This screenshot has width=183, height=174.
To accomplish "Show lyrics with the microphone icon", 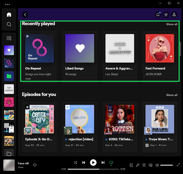I will coord(138,165).
